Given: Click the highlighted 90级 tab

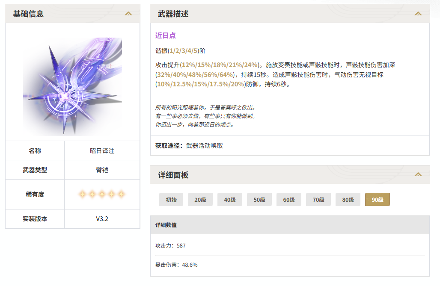Looking at the screenshot, I should tap(378, 200).
